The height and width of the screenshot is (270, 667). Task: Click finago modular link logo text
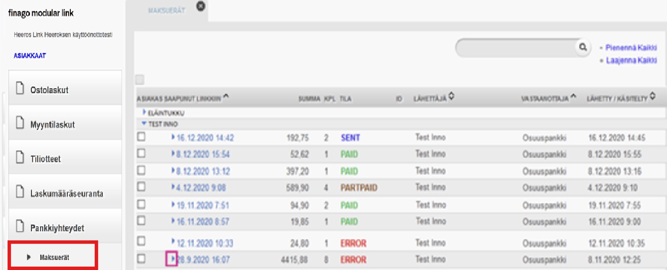[41, 13]
